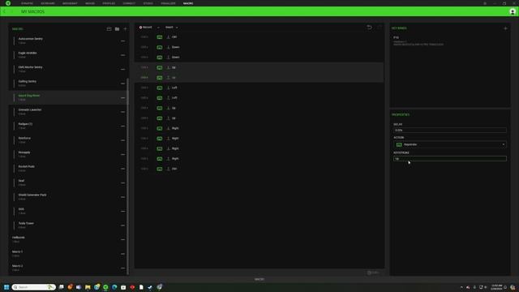
Task: Click the new folder icon in macro list
Action: (117, 29)
